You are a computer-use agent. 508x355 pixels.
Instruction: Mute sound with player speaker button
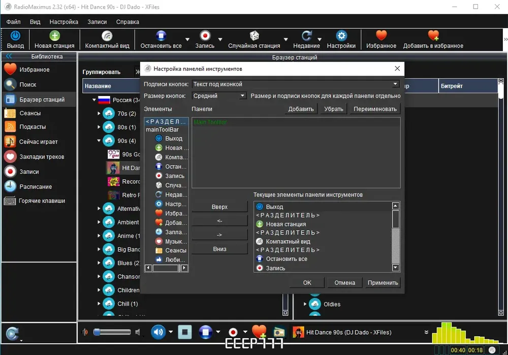tap(158, 332)
